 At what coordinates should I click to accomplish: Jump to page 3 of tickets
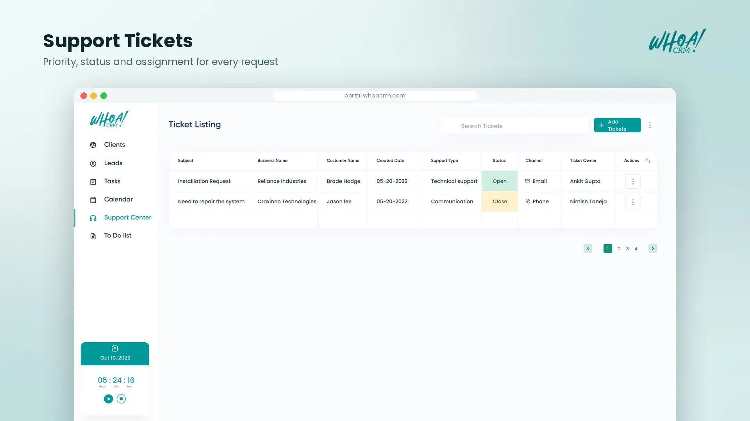pos(627,249)
